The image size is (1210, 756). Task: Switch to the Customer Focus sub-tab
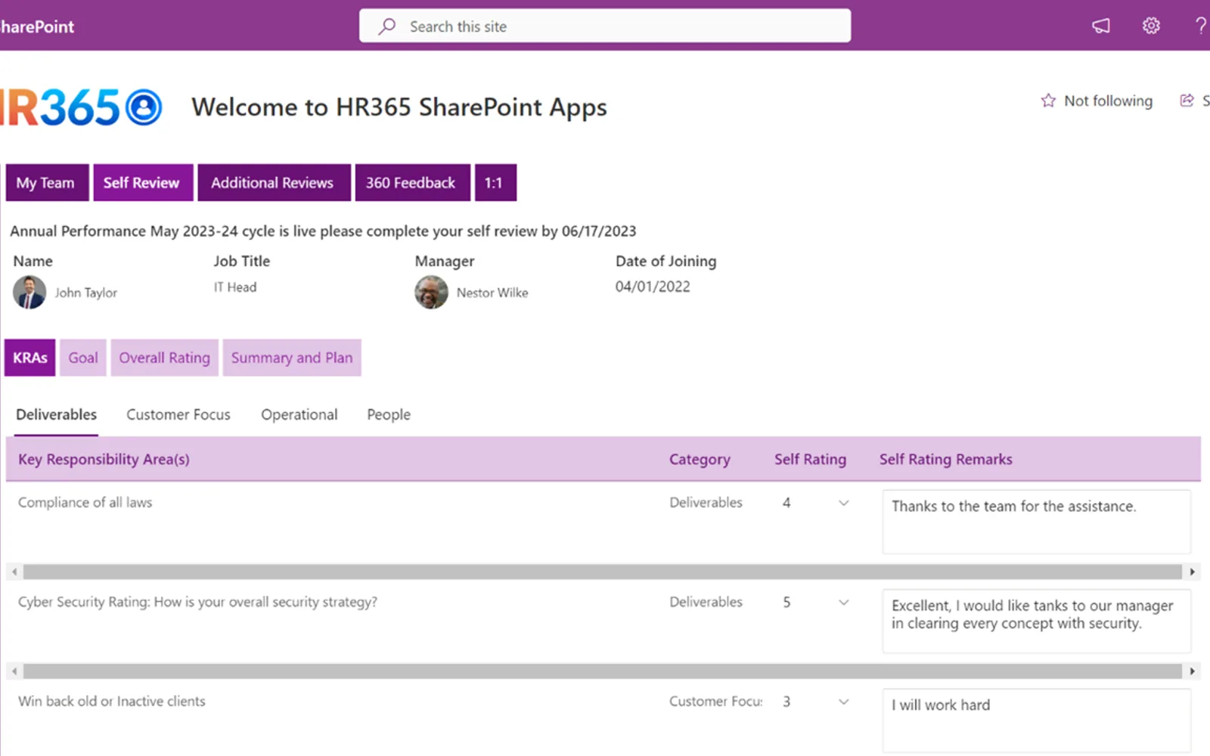tap(178, 415)
